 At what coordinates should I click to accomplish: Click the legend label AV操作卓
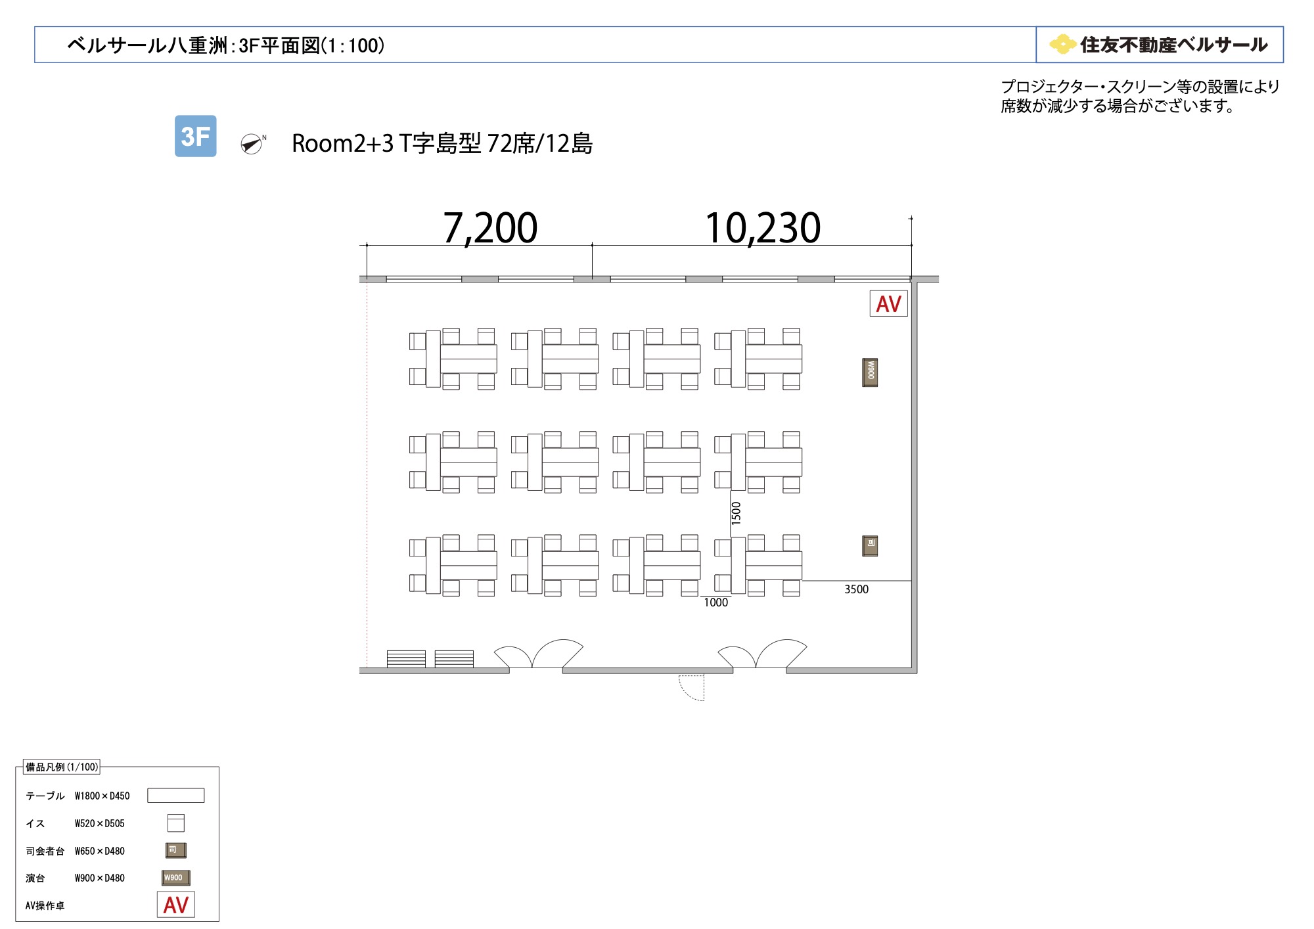coord(45,905)
